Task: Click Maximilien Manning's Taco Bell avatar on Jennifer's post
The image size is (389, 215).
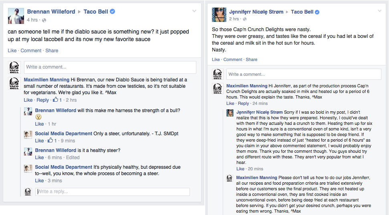Action: click(x=218, y=89)
